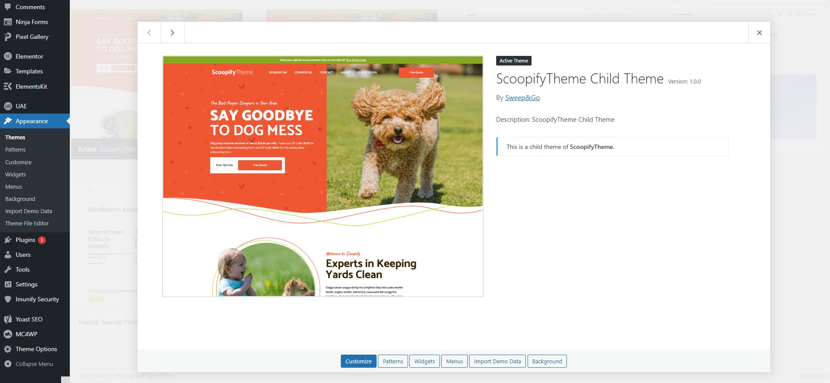Open the Ninja Forms menu label
Image resolution: width=830 pixels, height=383 pixels.
pyautogui.click(x=32, y=22)
